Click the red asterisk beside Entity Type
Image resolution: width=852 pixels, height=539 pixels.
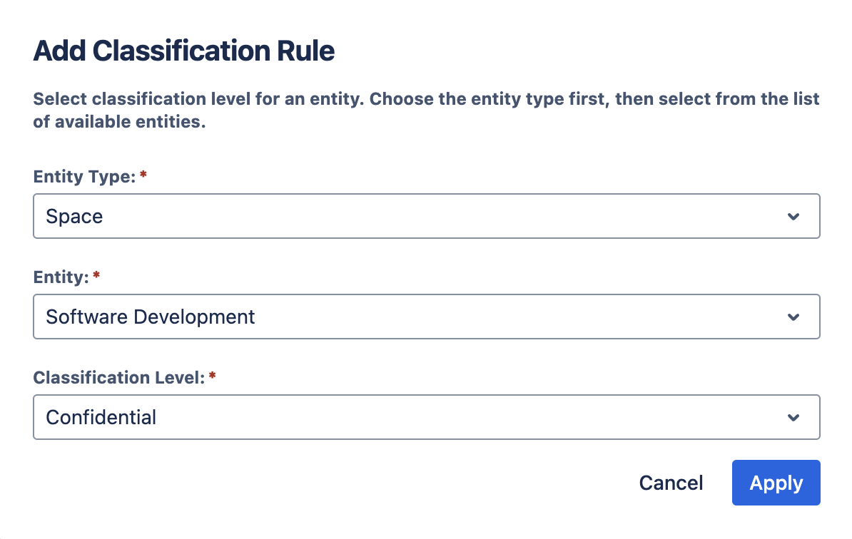tap(143, 177)
